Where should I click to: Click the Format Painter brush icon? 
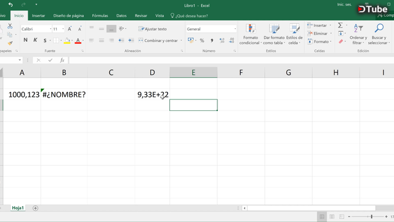(10, 43)
